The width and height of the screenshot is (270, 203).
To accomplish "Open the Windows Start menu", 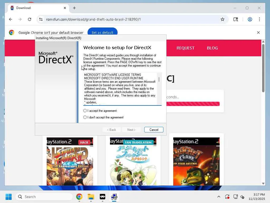I will tap(9, 197).
